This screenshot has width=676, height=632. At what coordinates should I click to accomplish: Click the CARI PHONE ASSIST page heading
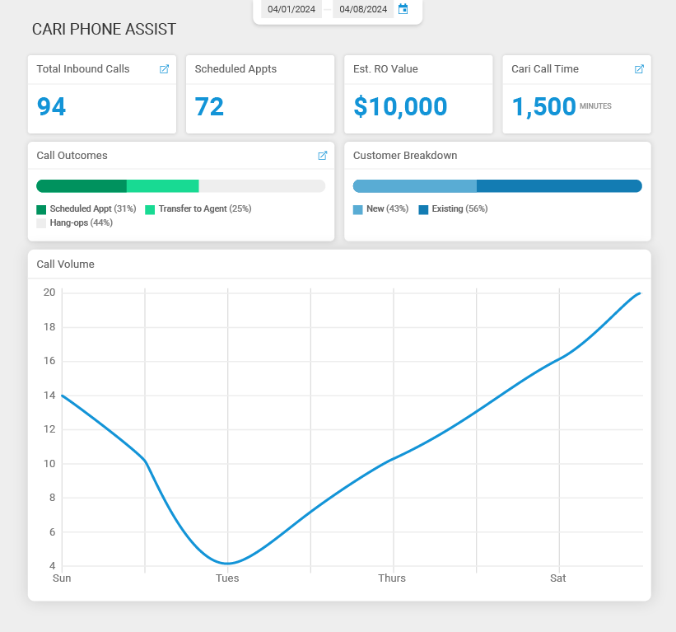tap(104, 30)
